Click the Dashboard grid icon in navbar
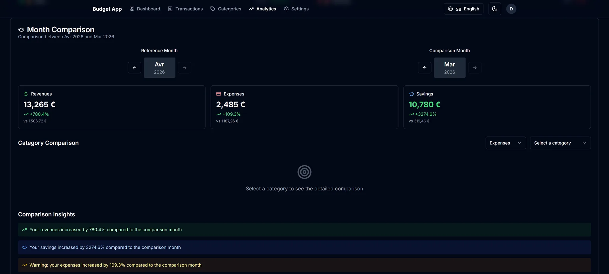This screenshot has width=609, height=274. (132, 9)
